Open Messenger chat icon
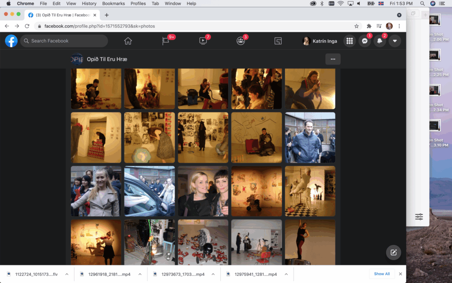Screen dimensions: 452x283 click(365, 41)
